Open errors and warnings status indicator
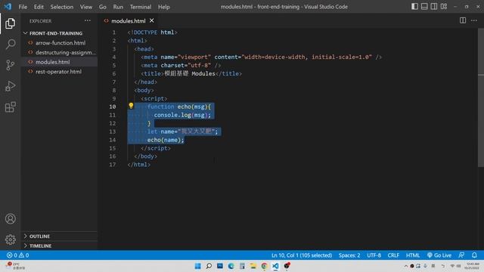484x272 pixels. pyautogui.click(x=18, y=255)
